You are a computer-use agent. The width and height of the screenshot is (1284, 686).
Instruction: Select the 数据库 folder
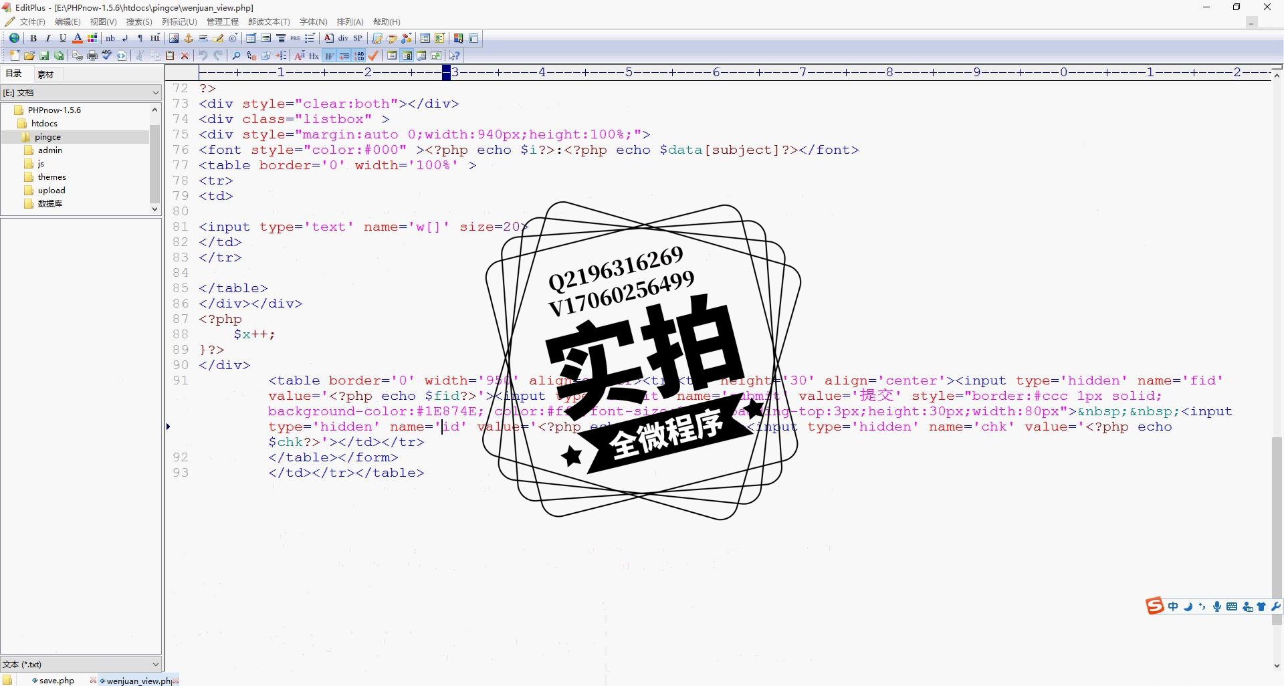[x=50, y=203]
